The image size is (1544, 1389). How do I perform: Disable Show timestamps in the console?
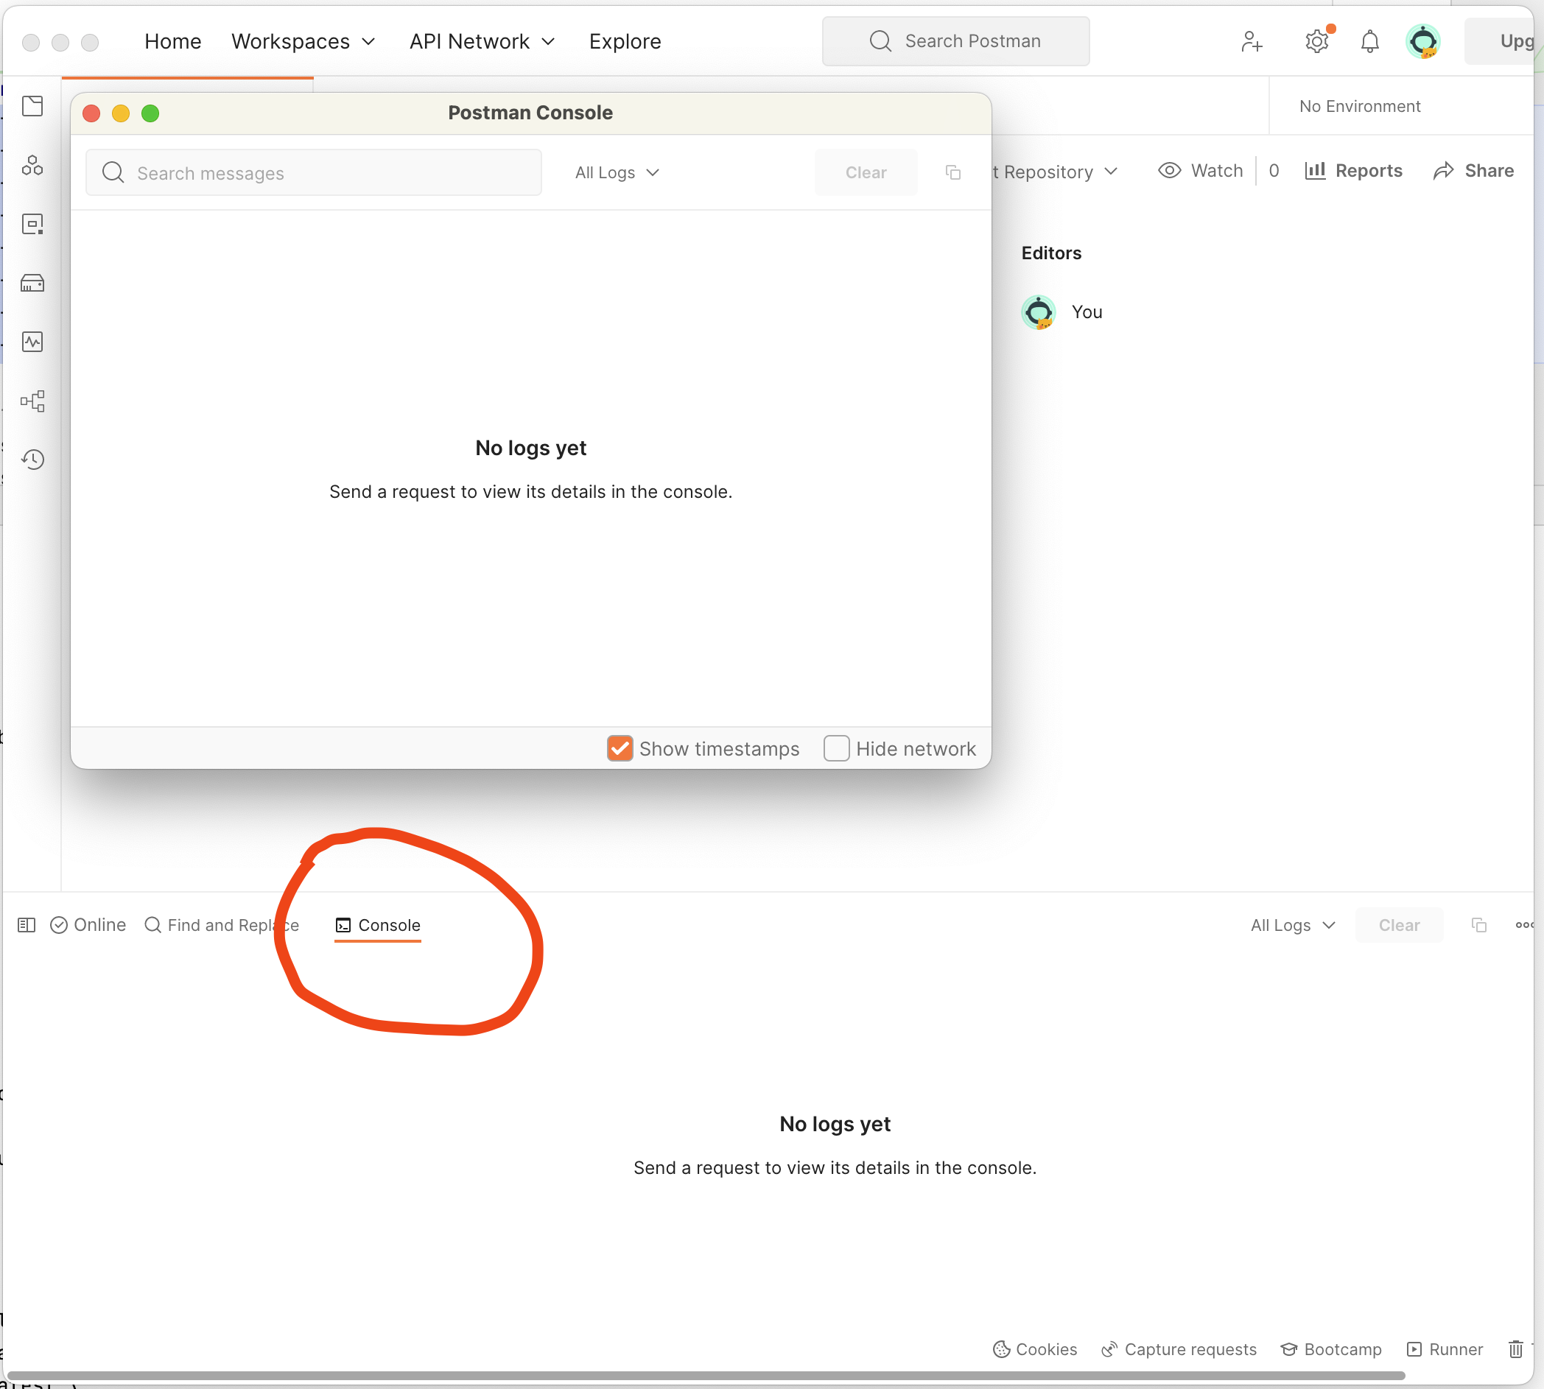coord(619,748)
